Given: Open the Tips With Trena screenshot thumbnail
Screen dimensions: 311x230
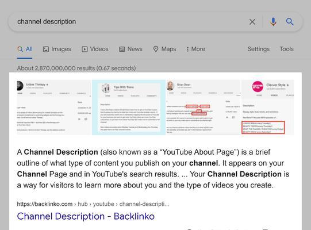Looking at the screenshot, I should (129, 108).
